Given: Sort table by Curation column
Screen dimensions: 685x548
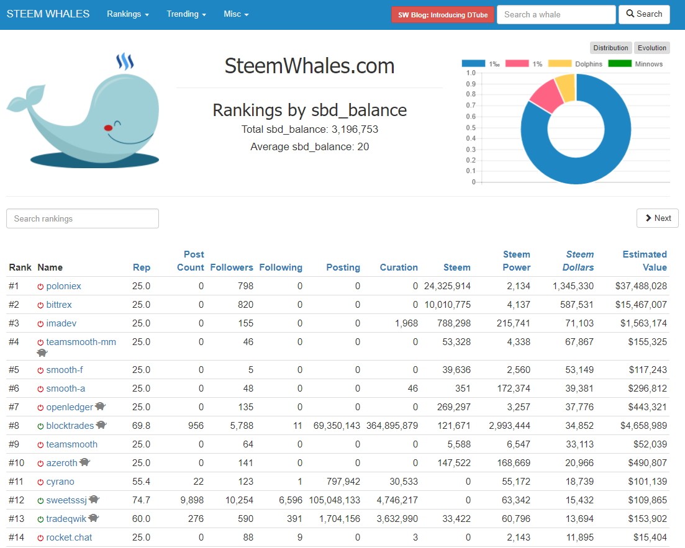Looking at the screenshot, I should pyautogui.click(x=399, y=267).
